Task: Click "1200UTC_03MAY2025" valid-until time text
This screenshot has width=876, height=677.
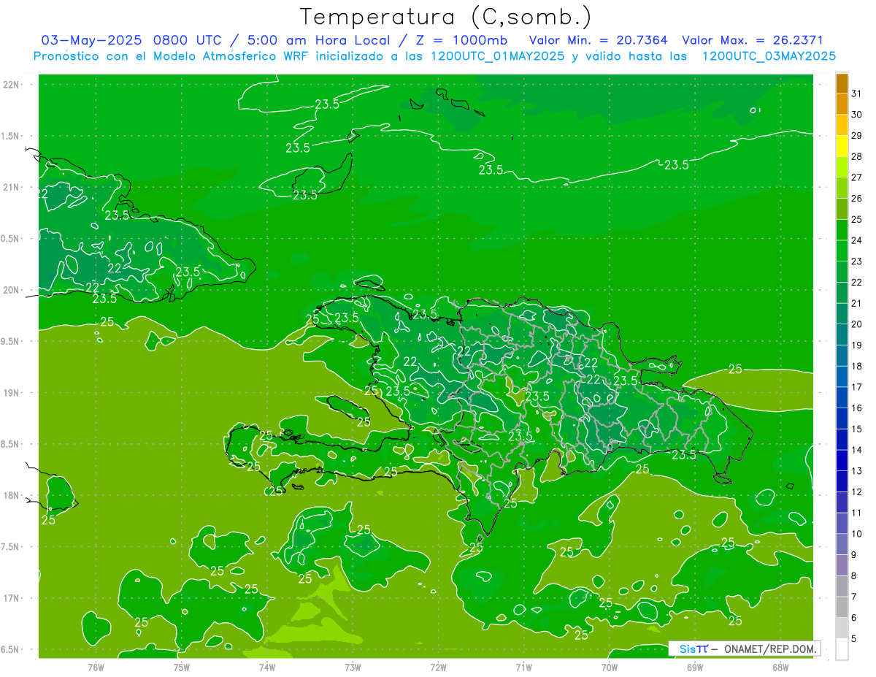Action: tap(769, 56)
